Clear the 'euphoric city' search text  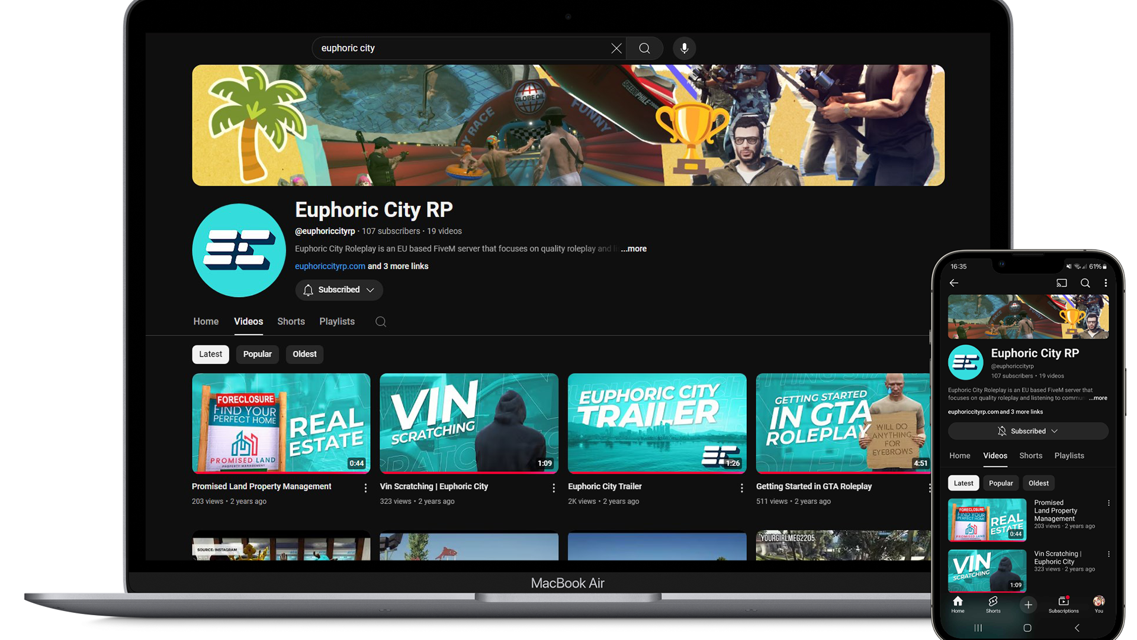click(x=616, y=49)
